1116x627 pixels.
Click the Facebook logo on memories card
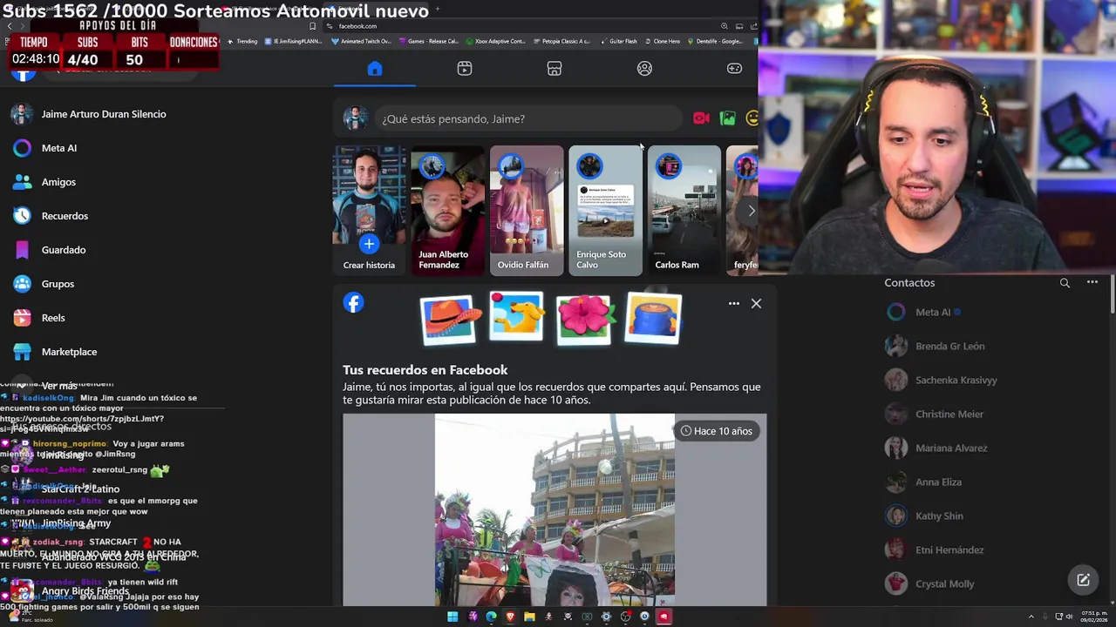click(354, 303)
